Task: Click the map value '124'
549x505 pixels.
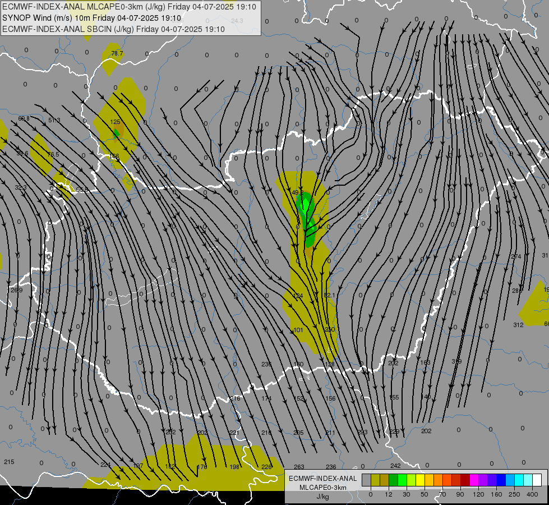Action: click(298, 296)
